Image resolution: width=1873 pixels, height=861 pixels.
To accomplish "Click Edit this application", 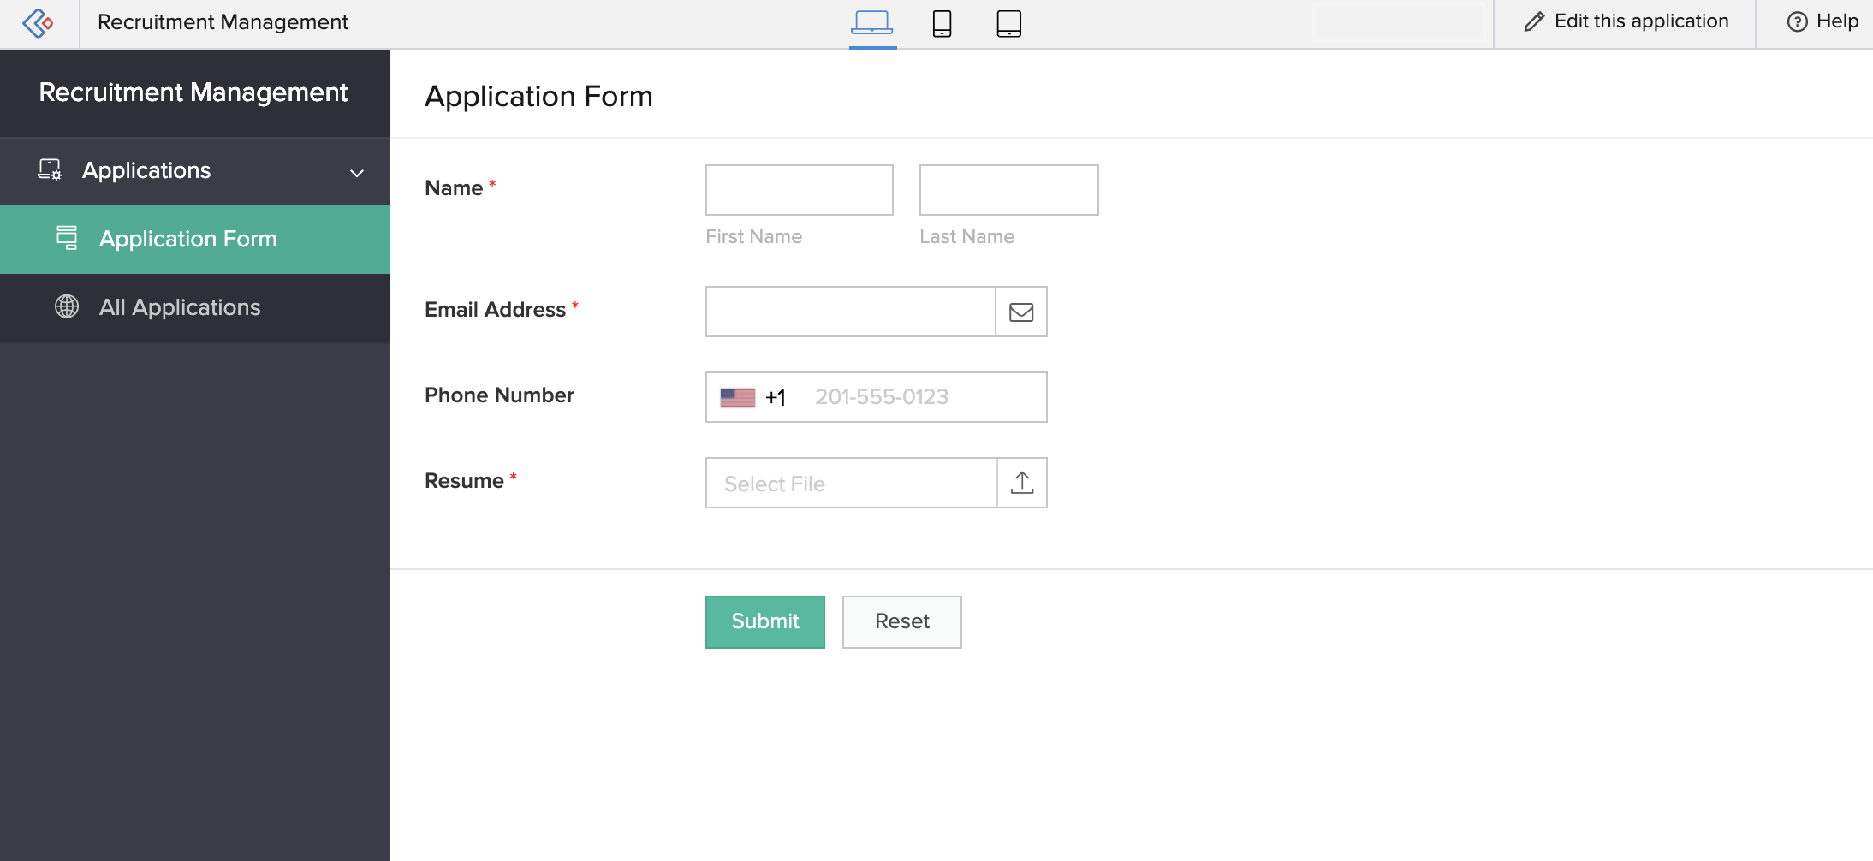I will (x=1626, y=22).
